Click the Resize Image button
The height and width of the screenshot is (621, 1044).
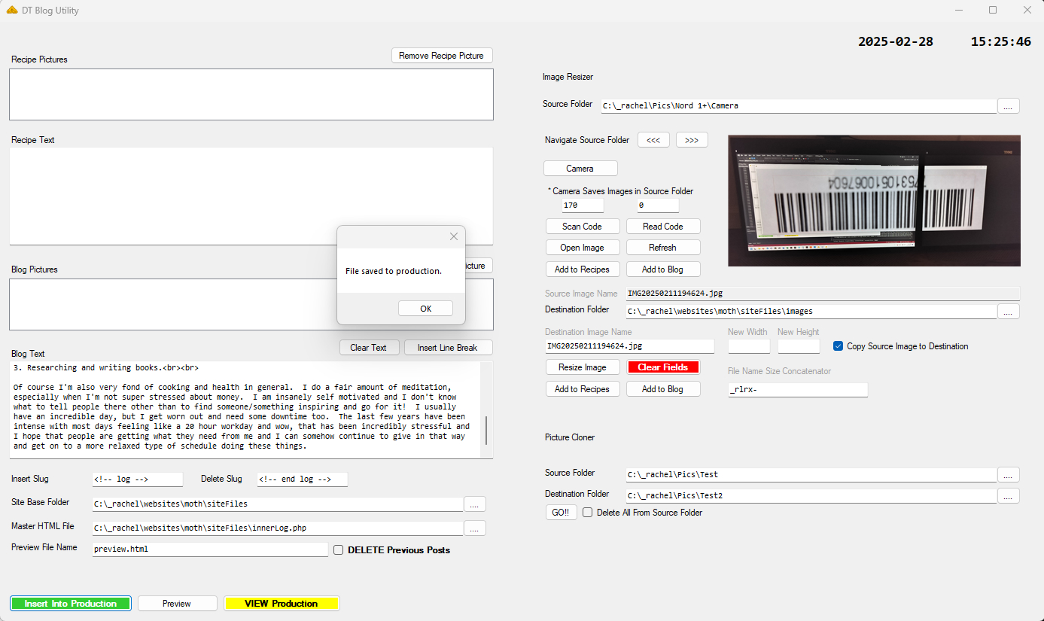pos(583,367)
